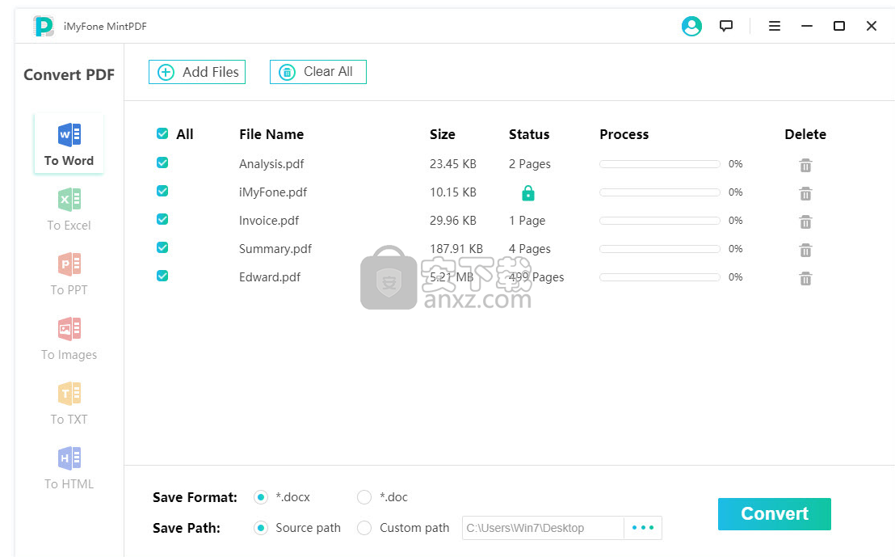The width and height of the screenshot is (895, 557).
Task: Click the Clear All button
Action: click(318, 72)
